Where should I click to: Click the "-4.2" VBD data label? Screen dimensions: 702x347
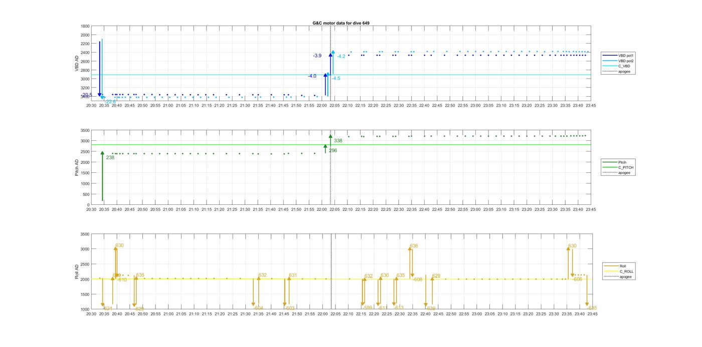(341, 57)
